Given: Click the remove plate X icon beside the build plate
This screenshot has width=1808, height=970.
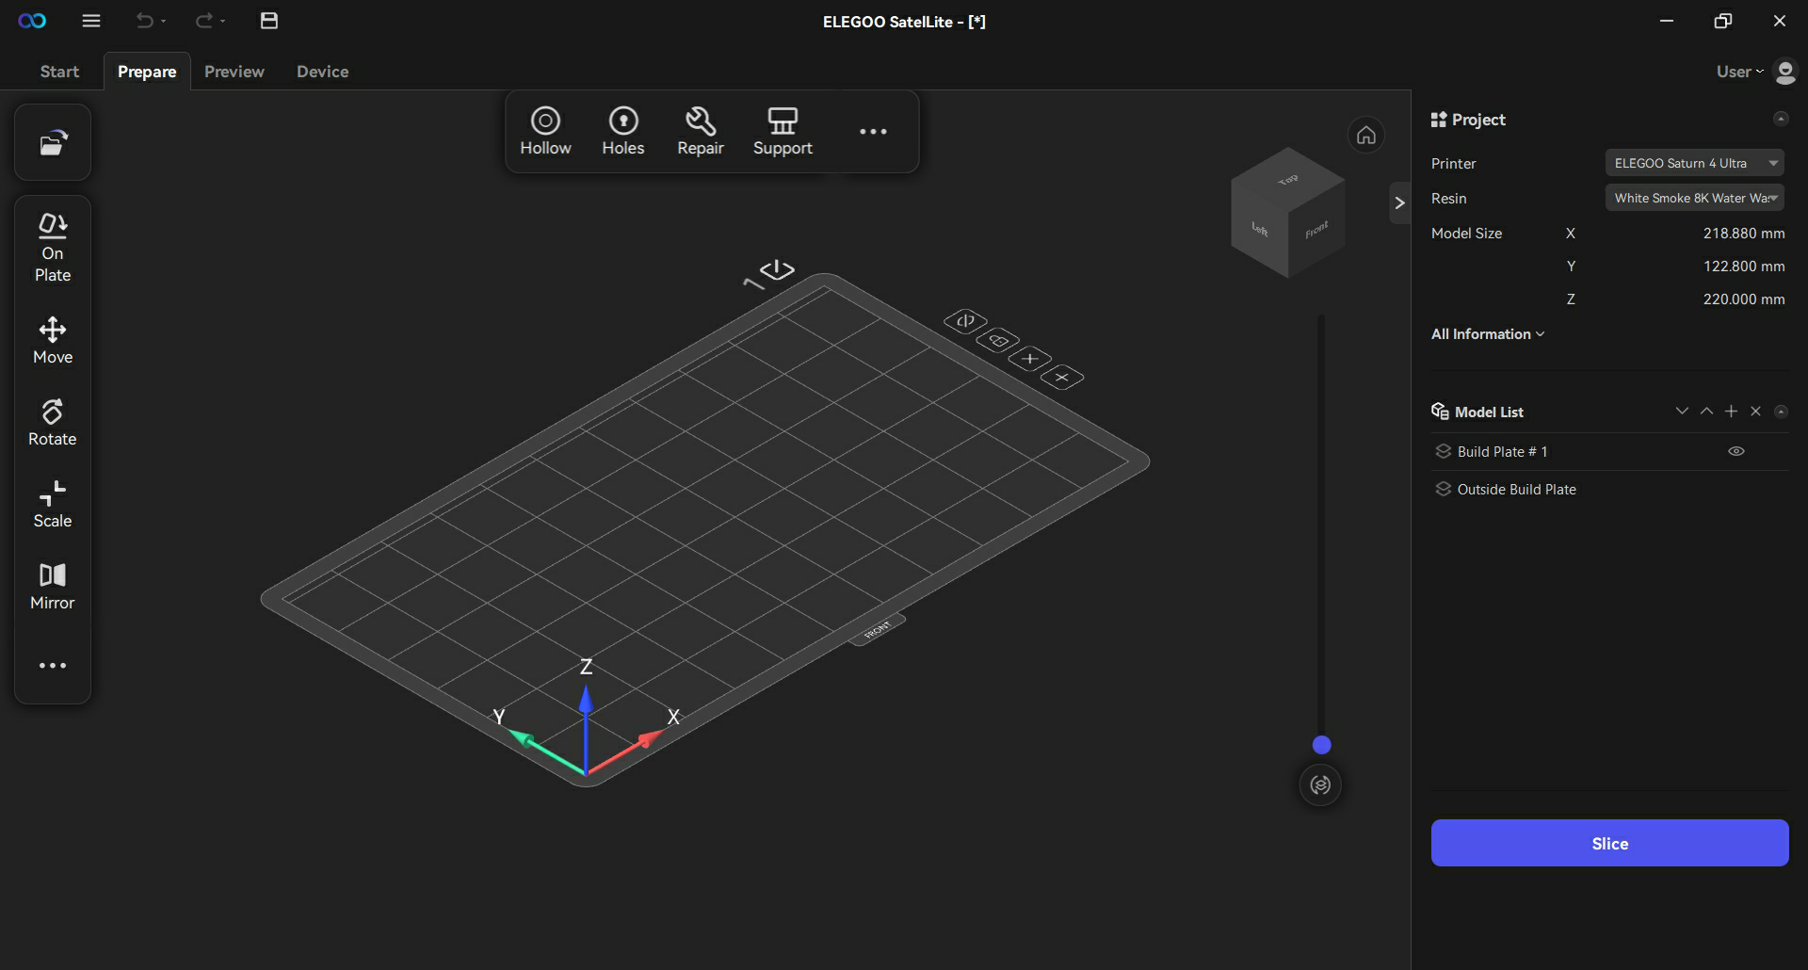Looking at the screenshot, I should click(1062, 378).
